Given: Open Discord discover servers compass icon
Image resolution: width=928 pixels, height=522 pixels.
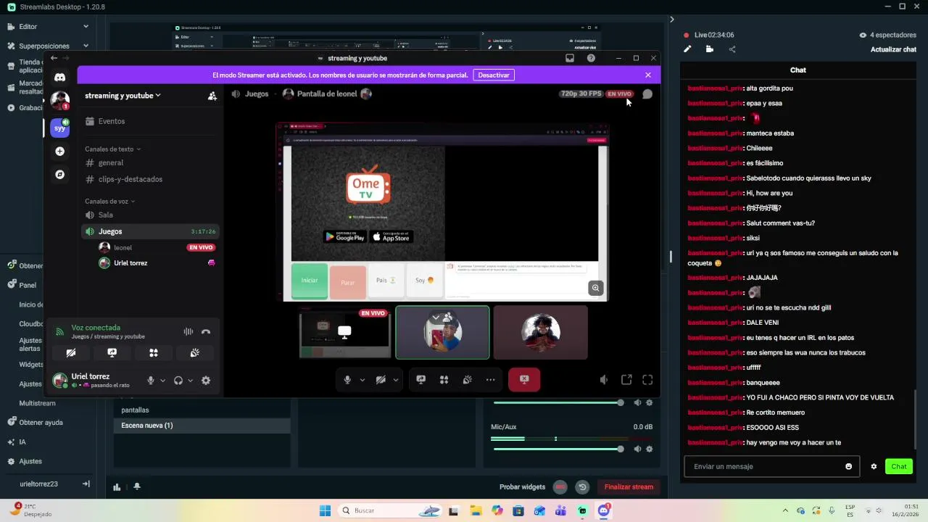Looking at the screenshot, I should coord(60,175).
